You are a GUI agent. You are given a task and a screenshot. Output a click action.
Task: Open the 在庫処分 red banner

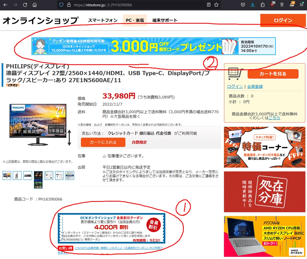point(264,192)
